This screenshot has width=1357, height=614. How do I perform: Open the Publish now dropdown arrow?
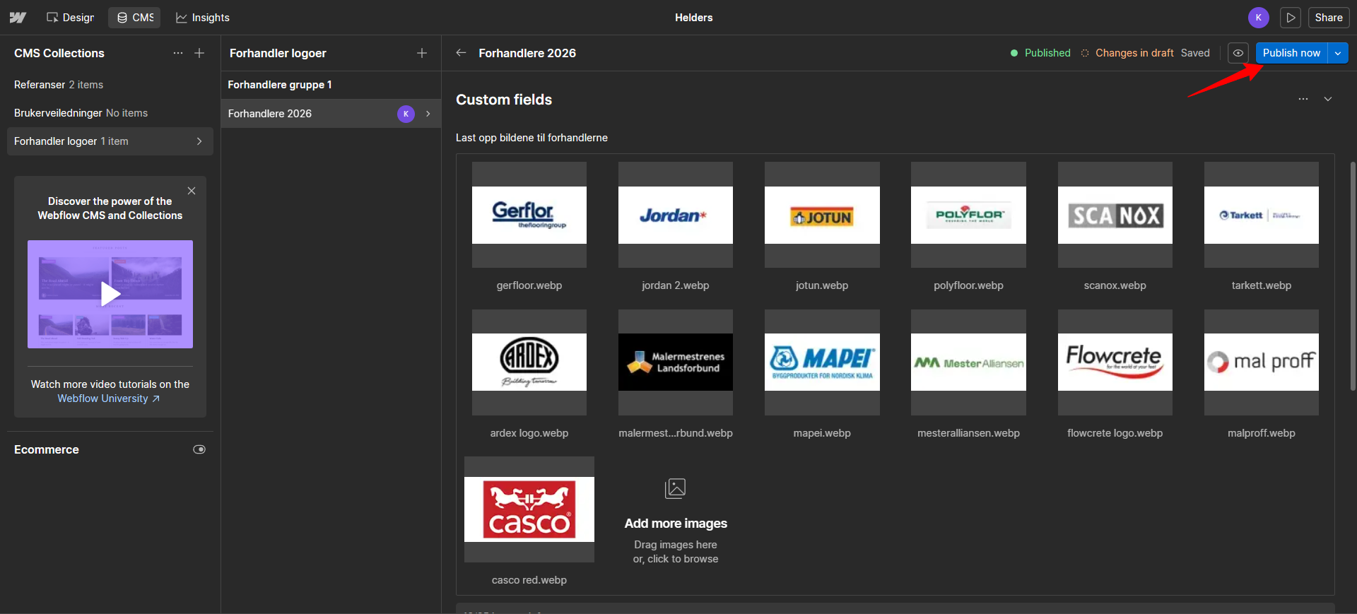coord(1338,53)
